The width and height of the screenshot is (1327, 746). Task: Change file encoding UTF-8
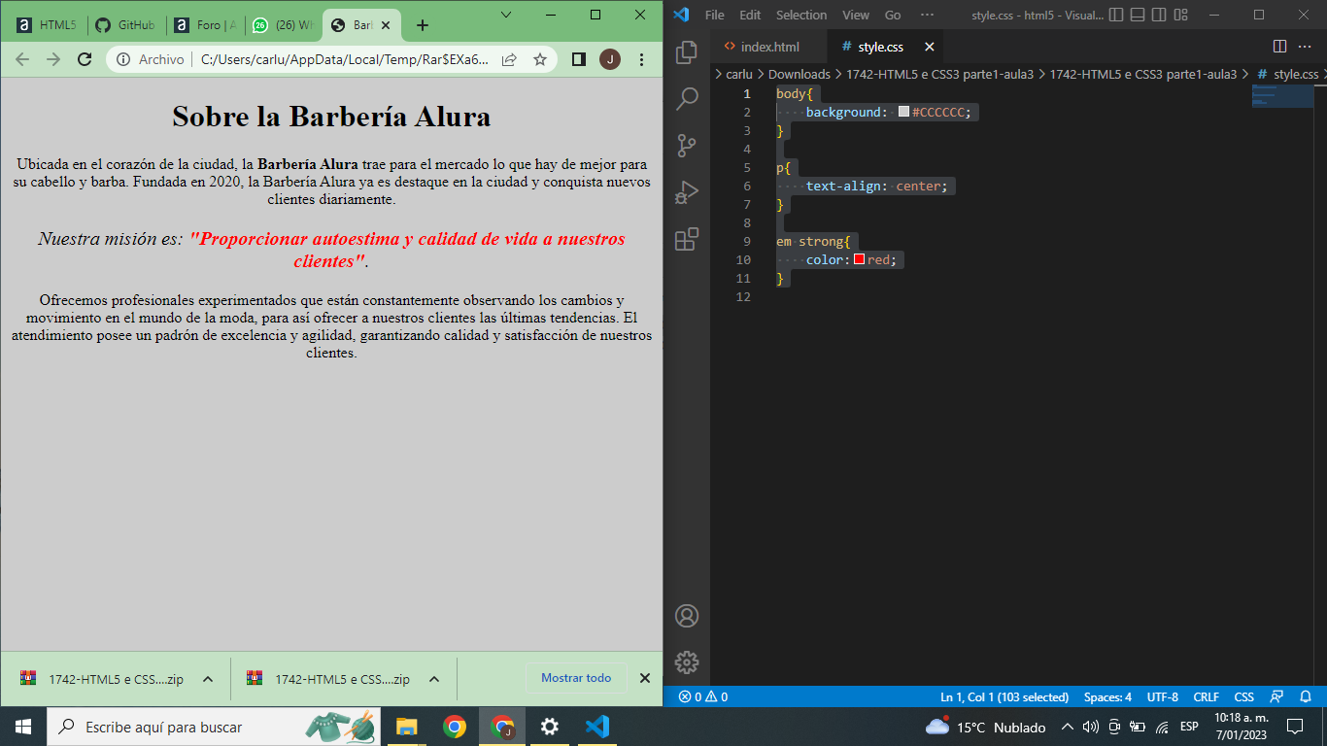pos(1162,696)
